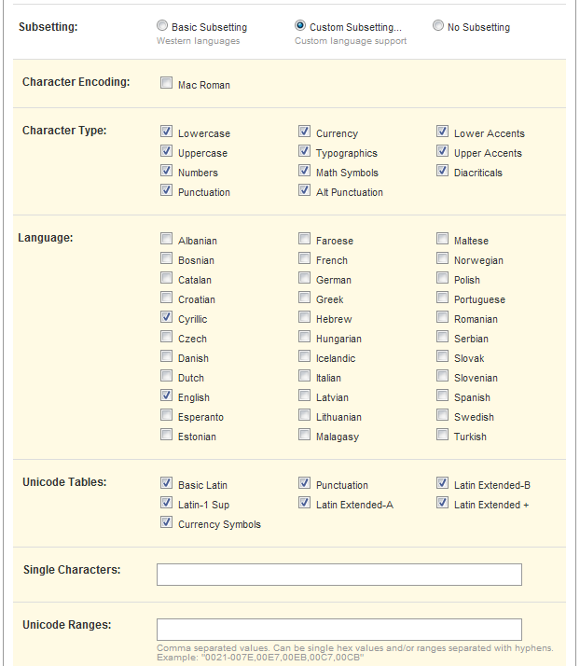The height and width of the screenshot is (666, 580).
Task: Deselect the English language checkbox
Action: (x=166, y=396)
